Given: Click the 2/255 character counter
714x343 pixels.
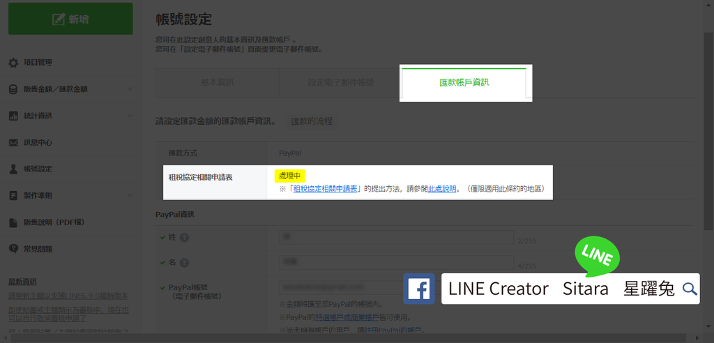Looking at the screenshot, I should [527, 241].
